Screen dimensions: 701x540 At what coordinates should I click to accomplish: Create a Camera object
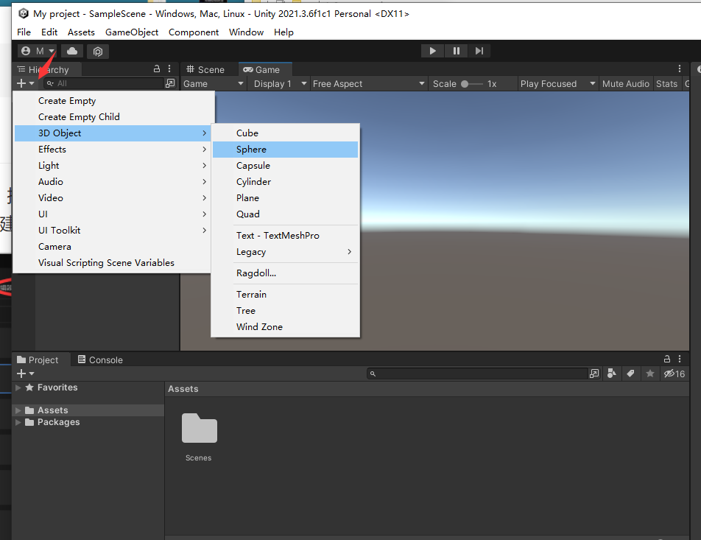click(113, 247)
